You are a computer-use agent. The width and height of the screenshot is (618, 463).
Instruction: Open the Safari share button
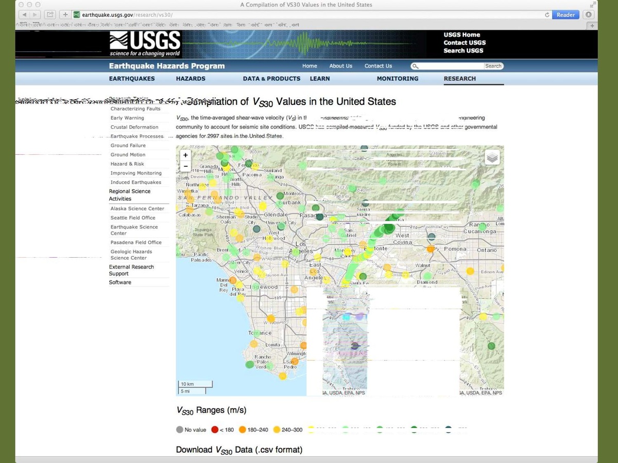click(51, 15)
